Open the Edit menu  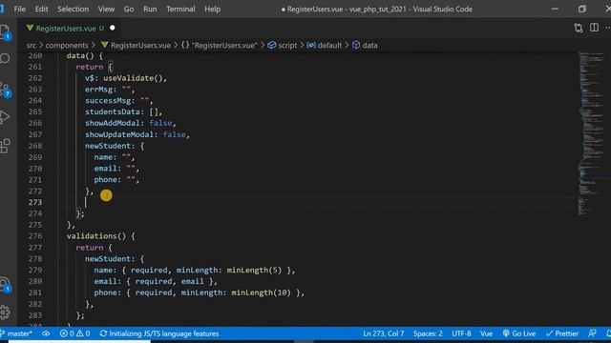point(41,9)
